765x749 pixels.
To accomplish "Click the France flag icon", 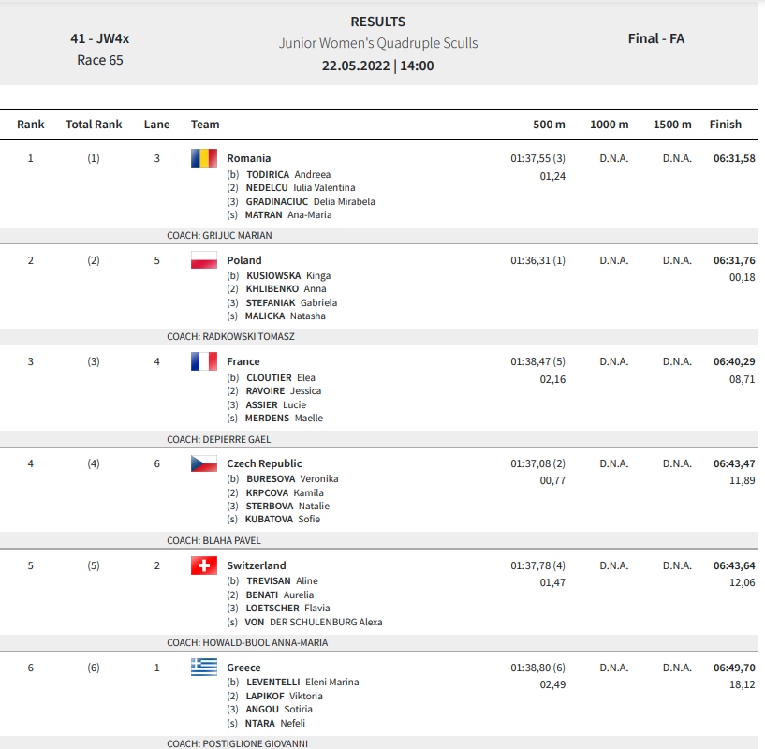I will click(x=204, y=361).
